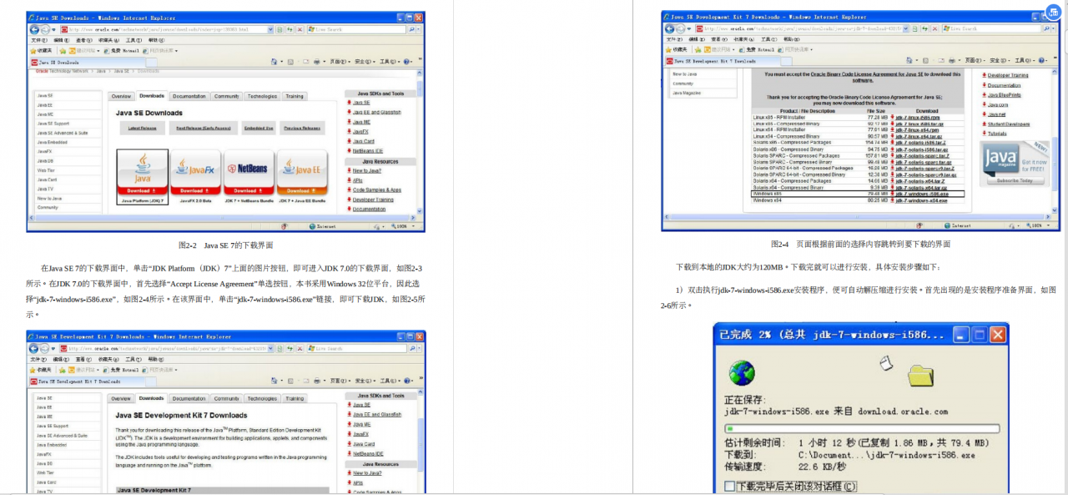Select Overview tab in Figure 2-2 page
The width and height of the screenshot is (1068, 495).
[122, 96]
